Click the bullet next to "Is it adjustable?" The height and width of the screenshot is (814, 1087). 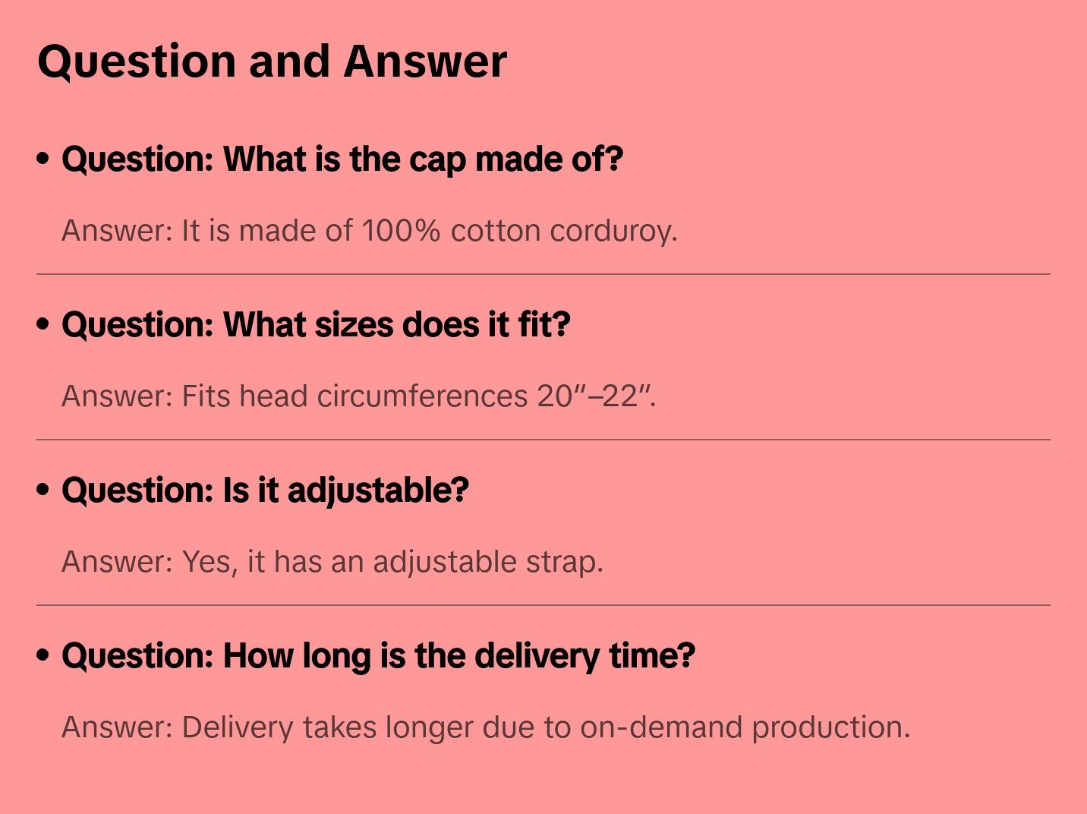[x=43, y=490]
